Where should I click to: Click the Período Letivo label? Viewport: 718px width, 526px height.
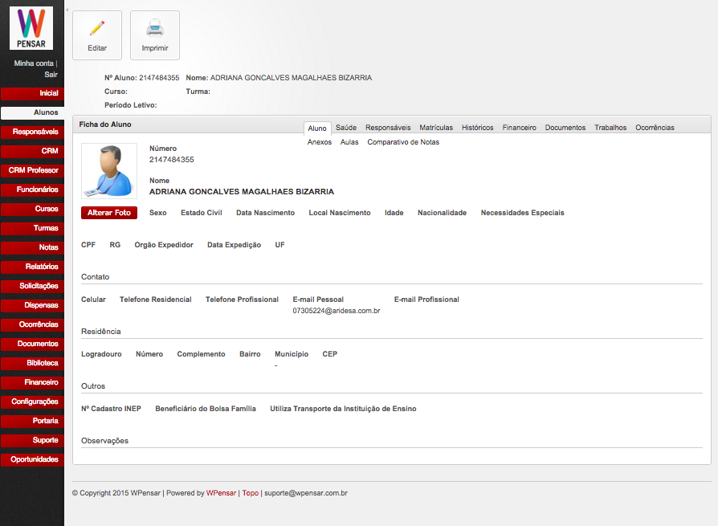pos(130,105)
